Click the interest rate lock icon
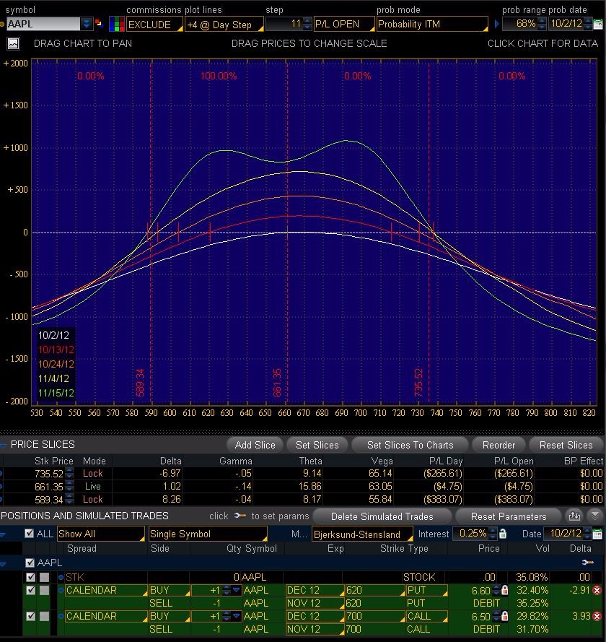 (x=503, y=534)
